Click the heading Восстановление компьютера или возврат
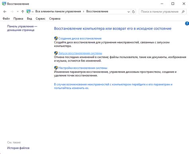The height and width of the screenshot is (154, 189). pyautogui.click(x=113, y=28)
